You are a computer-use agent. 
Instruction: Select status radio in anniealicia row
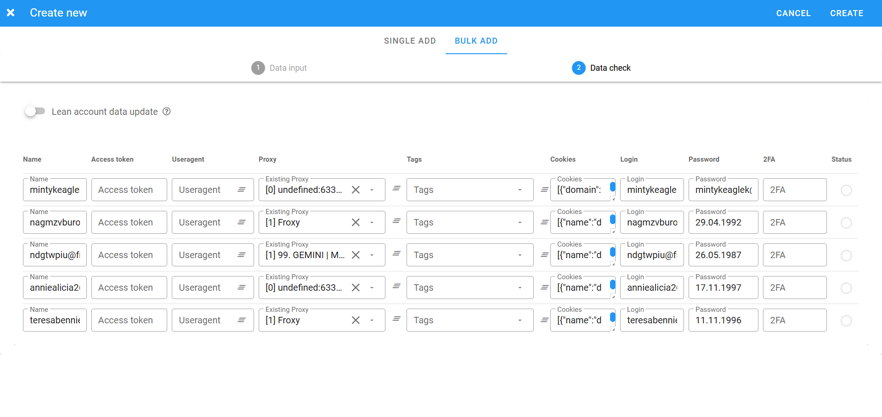click(x=846, y=288)
